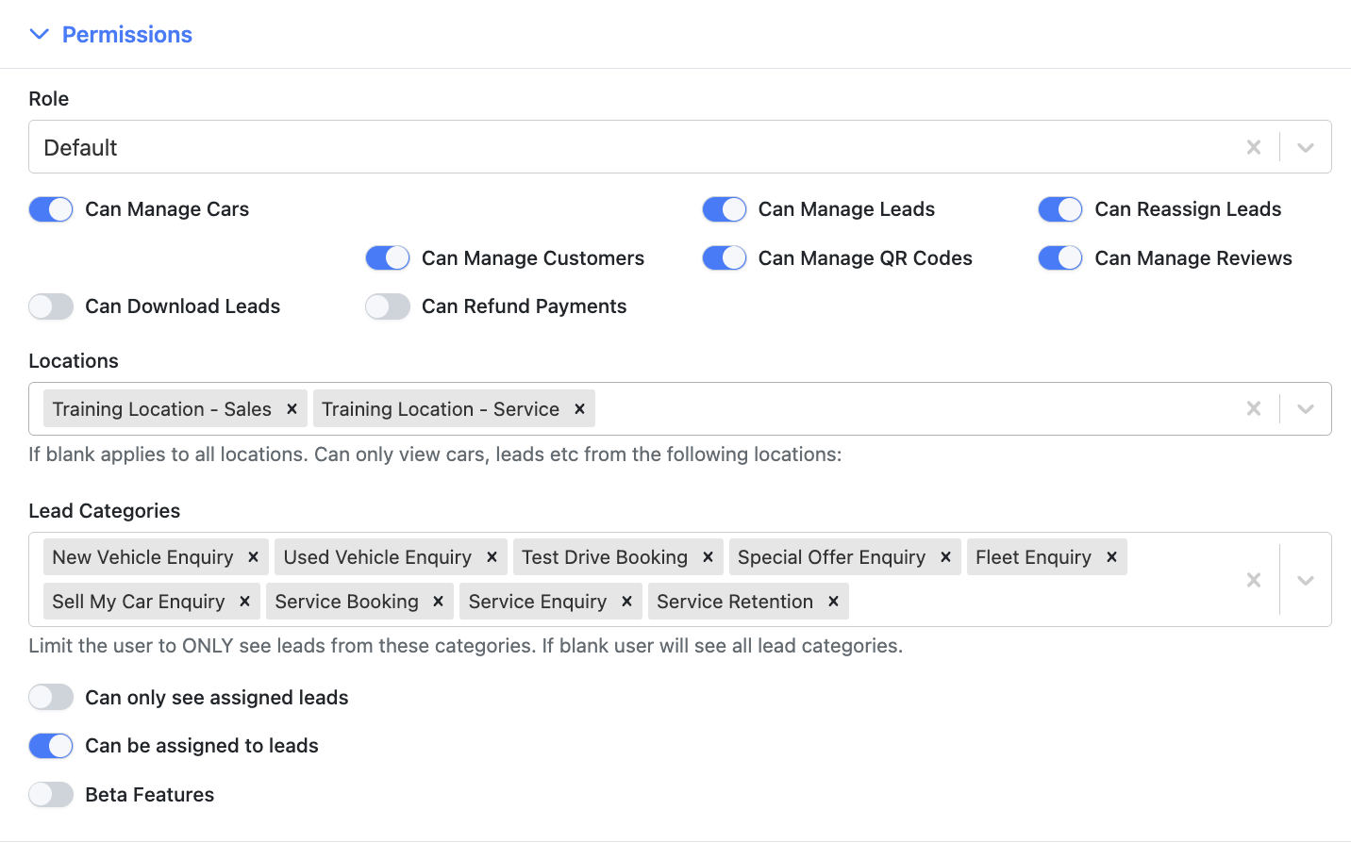Toggle Can only see assigned leads
The height and width of the screenshot is (843, 1351).
tap(51, 698)
